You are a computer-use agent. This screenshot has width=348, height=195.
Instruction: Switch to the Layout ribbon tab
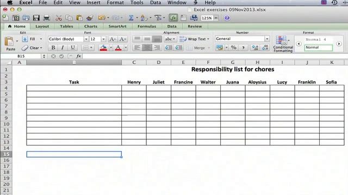(x=42, y=27)
